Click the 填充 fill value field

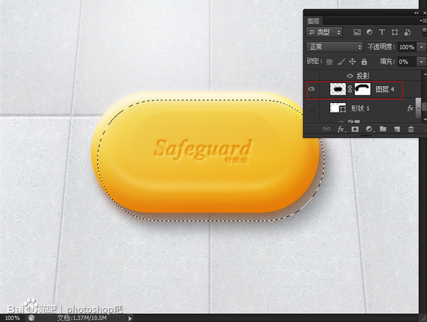[x=407, y=62]
